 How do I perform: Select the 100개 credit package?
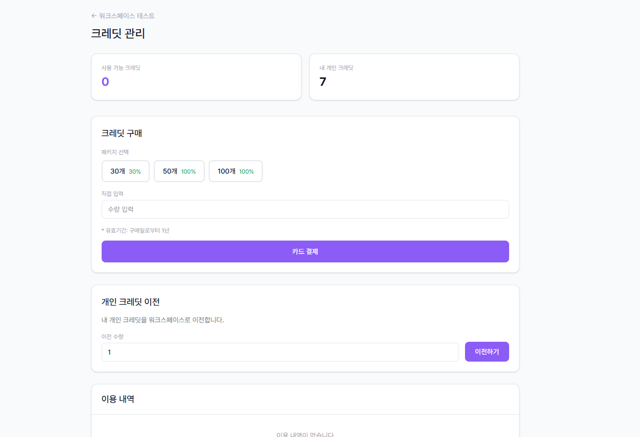tap(235, 171)
